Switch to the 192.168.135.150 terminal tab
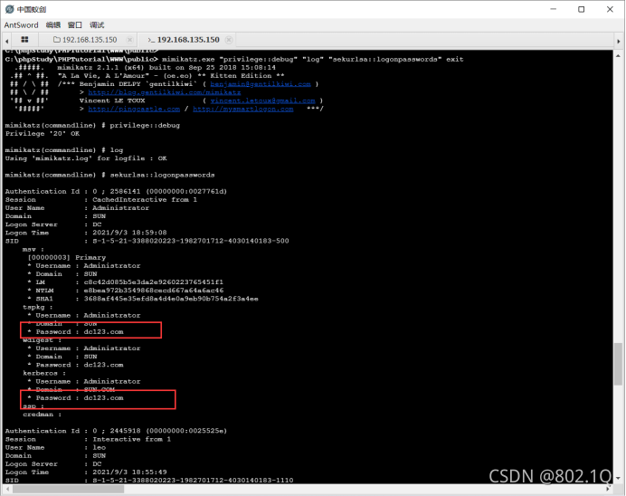626x496 pixels. (188, 40)
